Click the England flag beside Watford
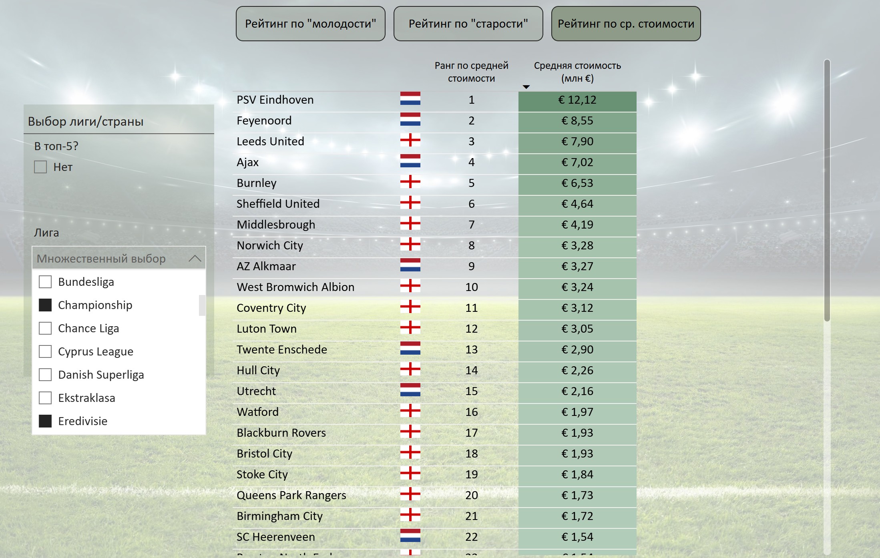The width and height of the screenshot is (880, 558). click(410, 411)
